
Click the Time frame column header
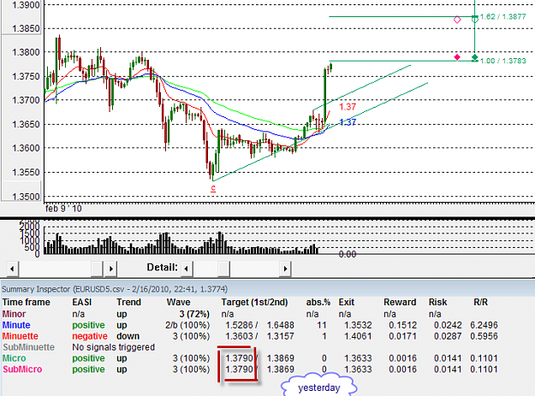[27, 302]
